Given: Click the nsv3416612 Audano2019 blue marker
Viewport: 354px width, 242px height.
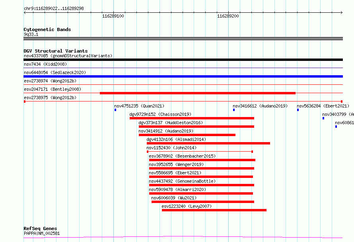Looking at the screenshot, I should click(x=234, y=110).
